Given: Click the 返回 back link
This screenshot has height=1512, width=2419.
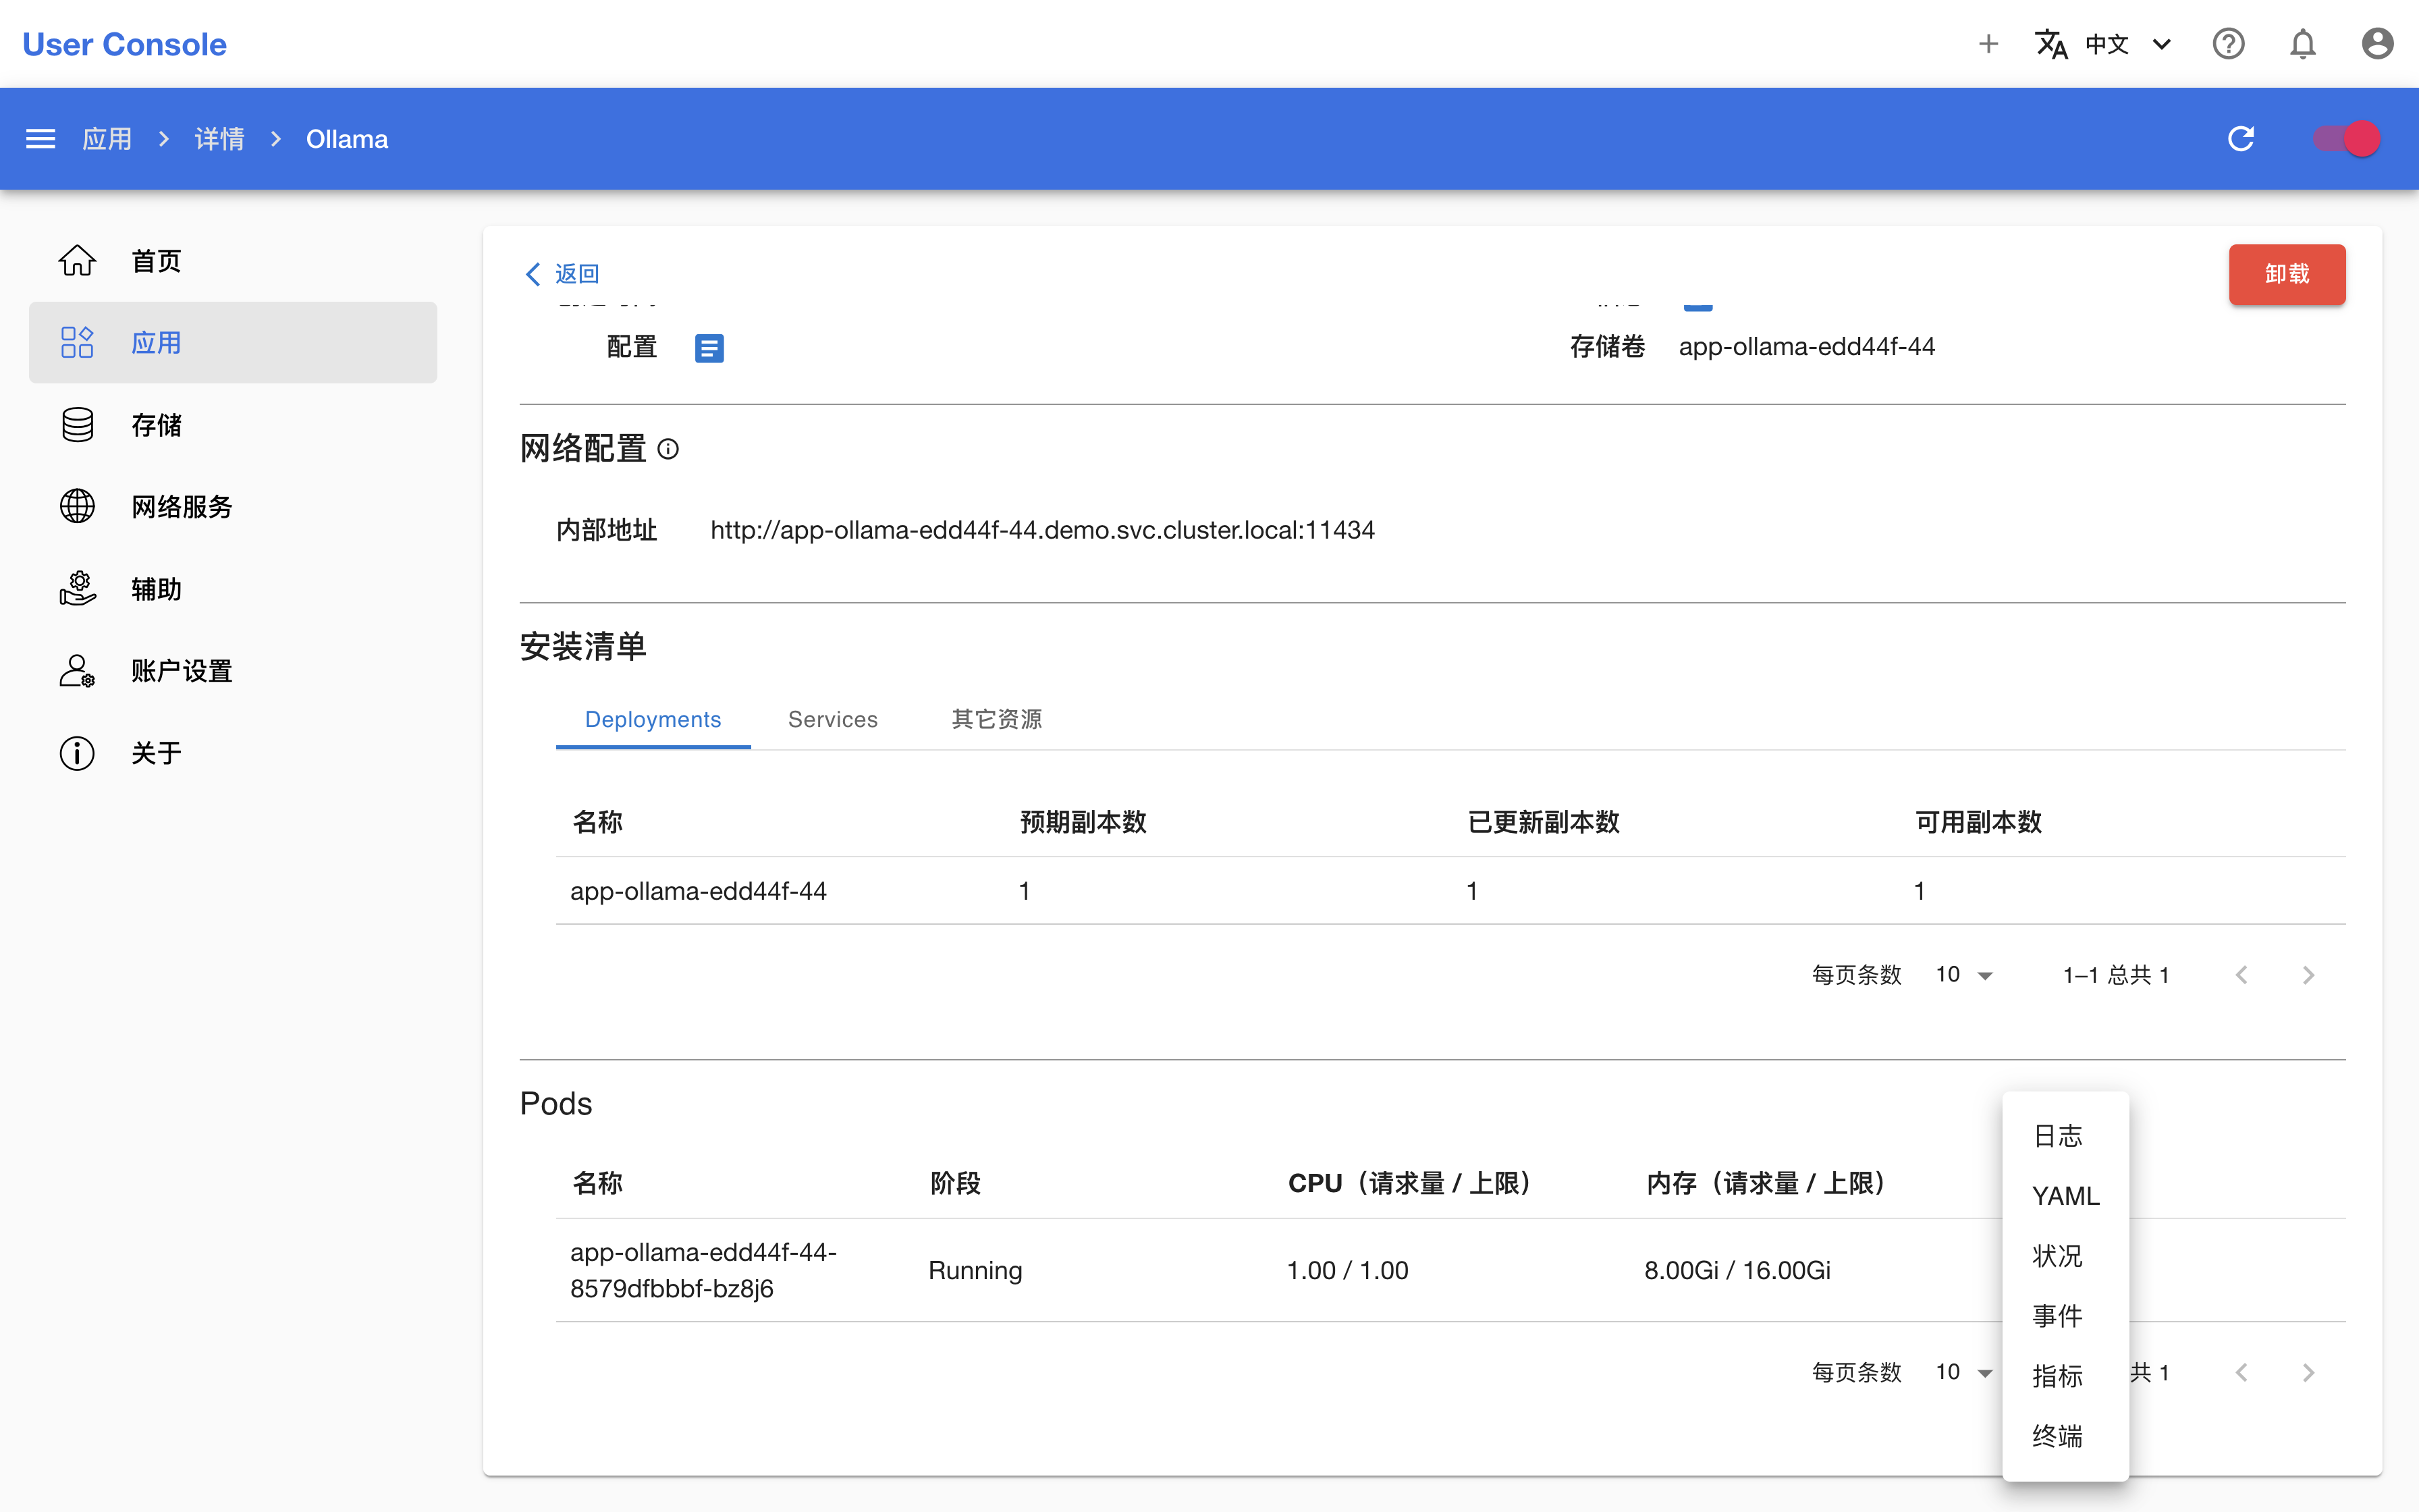Looking at the screenshot, I should tap(562, 274).
